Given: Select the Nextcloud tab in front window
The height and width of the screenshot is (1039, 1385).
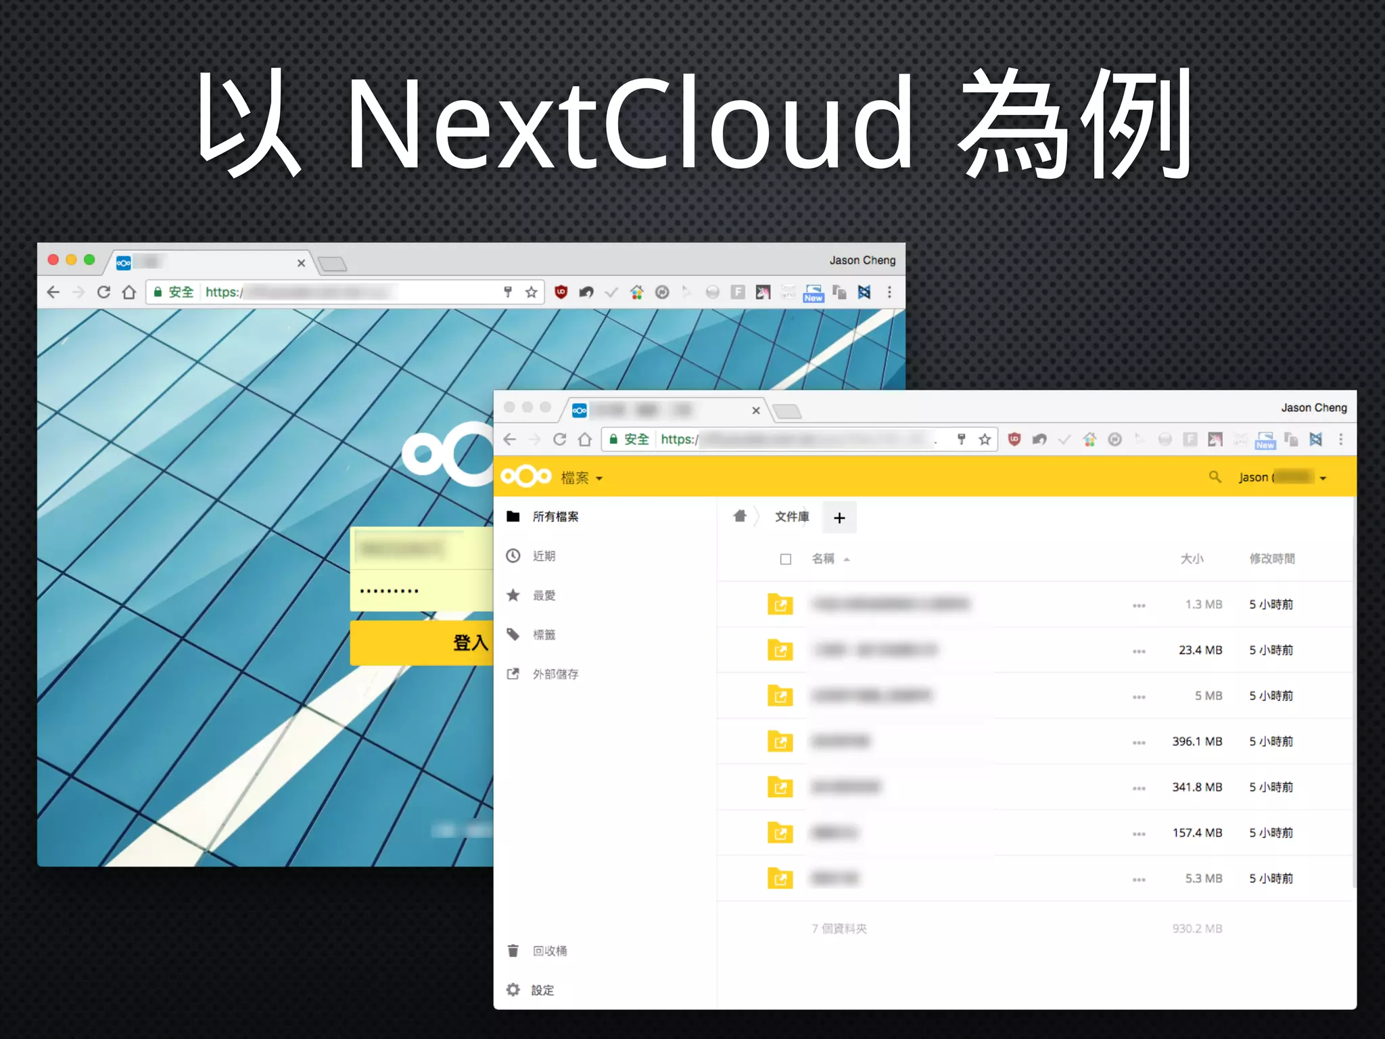Looking at the screenshot, I should tap(666, 410).
